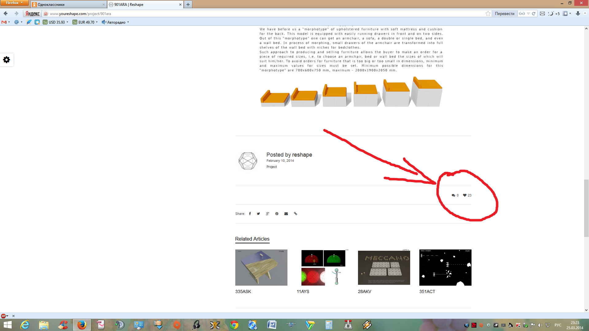589x331 pixels.
Task: Open the Project category link
Action: (271, 167)
